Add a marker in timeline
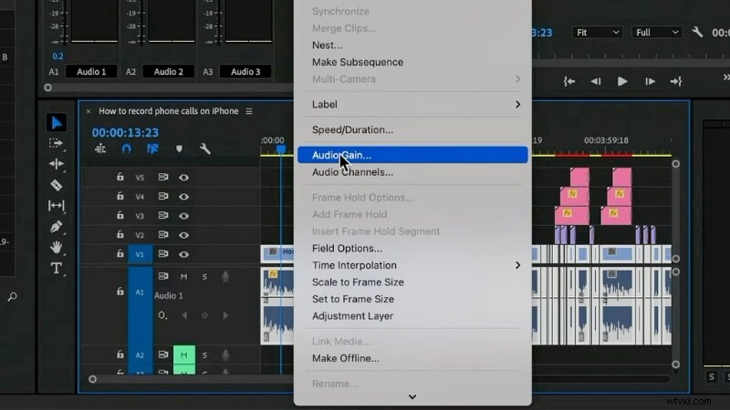The image size is (730, 410). (179, 149)
